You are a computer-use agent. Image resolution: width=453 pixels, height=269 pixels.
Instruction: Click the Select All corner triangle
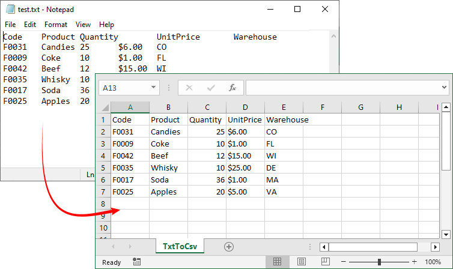[x=105, y=107]
